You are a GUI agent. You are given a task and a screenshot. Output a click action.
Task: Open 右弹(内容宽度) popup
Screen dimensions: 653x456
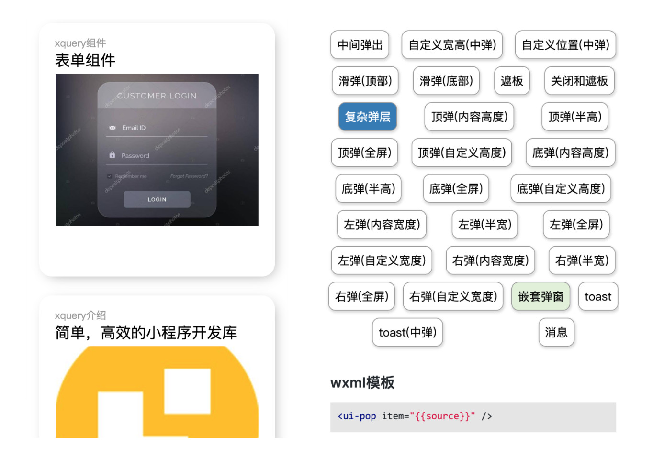[x=490, y=260]
